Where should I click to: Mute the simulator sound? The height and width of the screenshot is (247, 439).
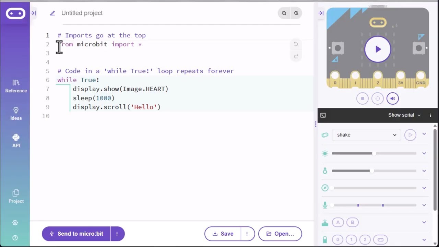[393, 98]
